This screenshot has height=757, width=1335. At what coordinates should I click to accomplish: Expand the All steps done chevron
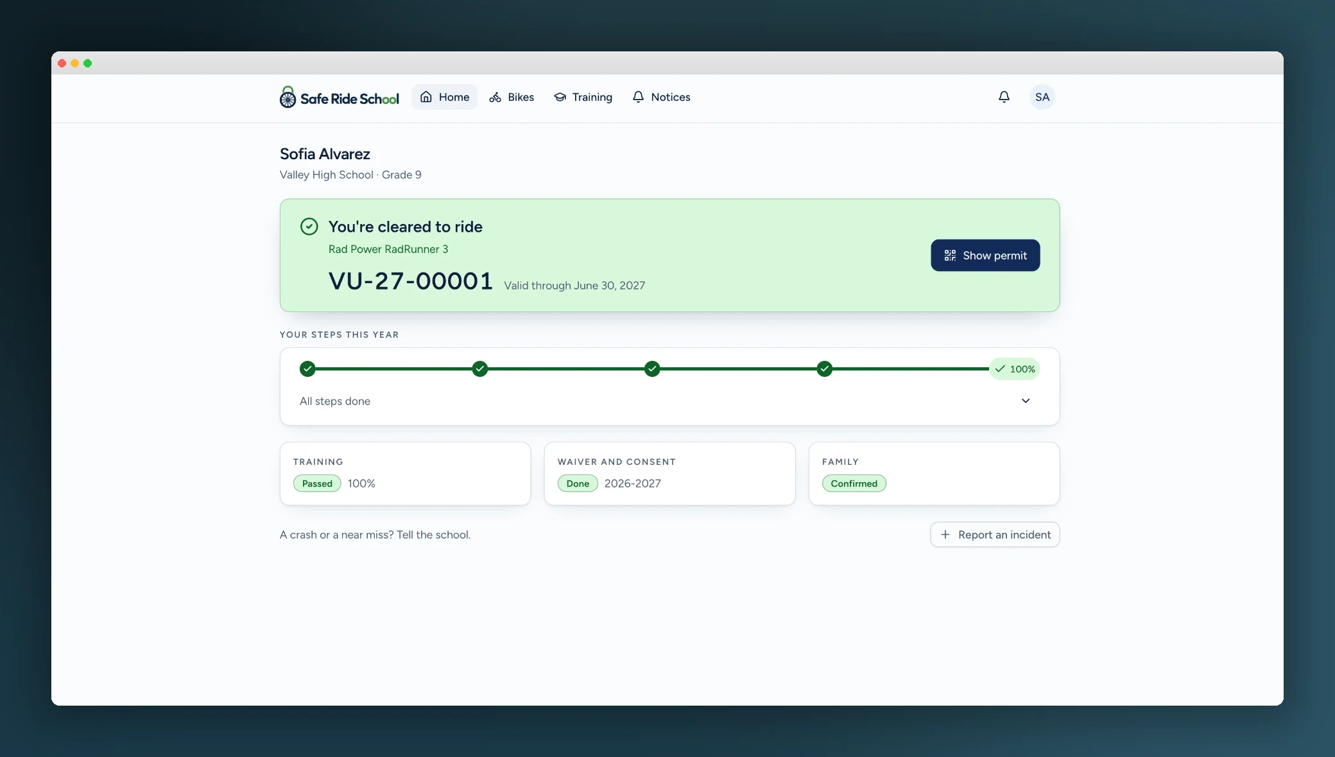[1026, 401]
